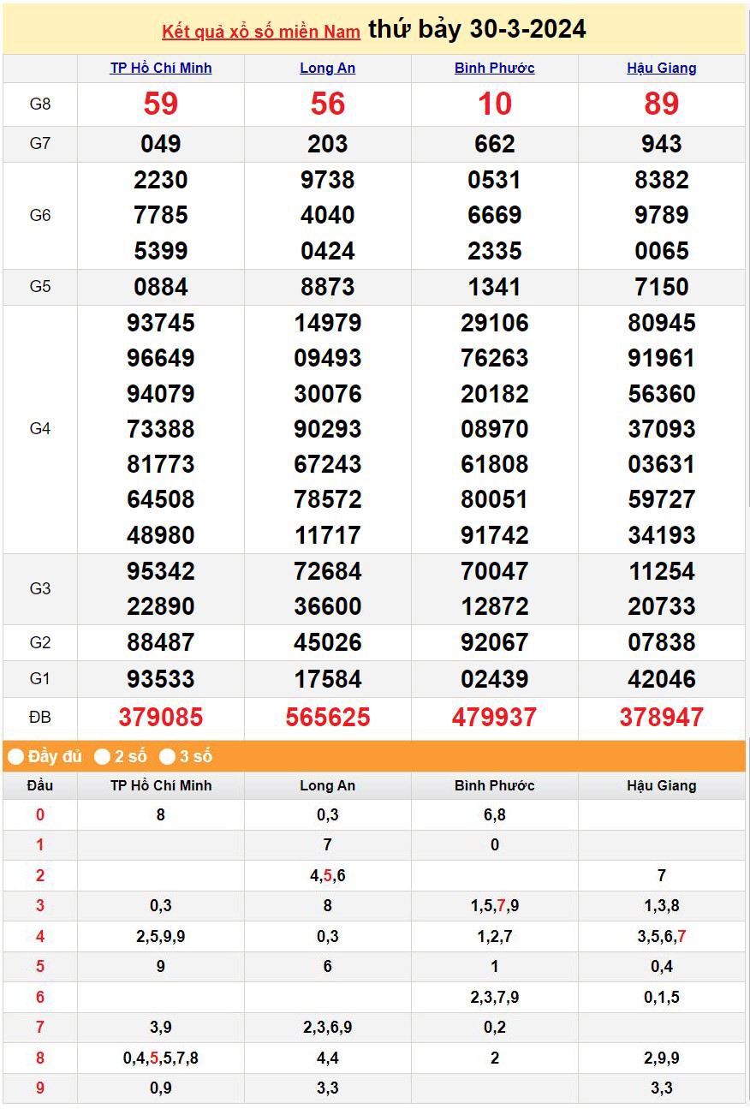
Task: Open the Long An results link
Action: 328,68
